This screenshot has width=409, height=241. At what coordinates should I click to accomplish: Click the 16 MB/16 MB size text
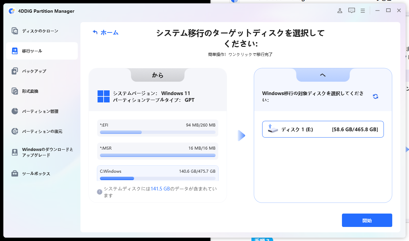[202, 148]
